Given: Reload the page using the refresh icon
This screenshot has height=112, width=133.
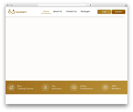Looking at the screenshot, I should point(86,5).
